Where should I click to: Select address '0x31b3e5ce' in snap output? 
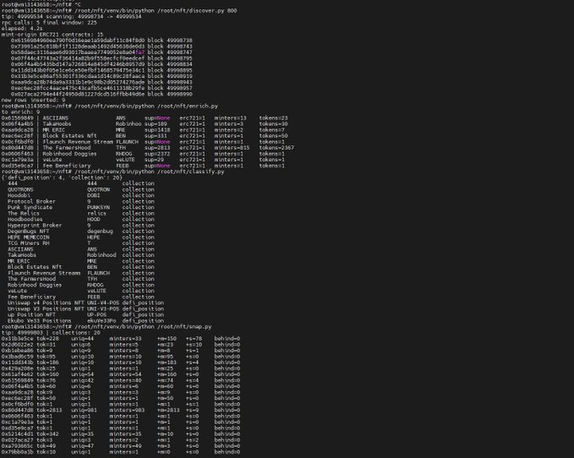(x=17, y=339)
